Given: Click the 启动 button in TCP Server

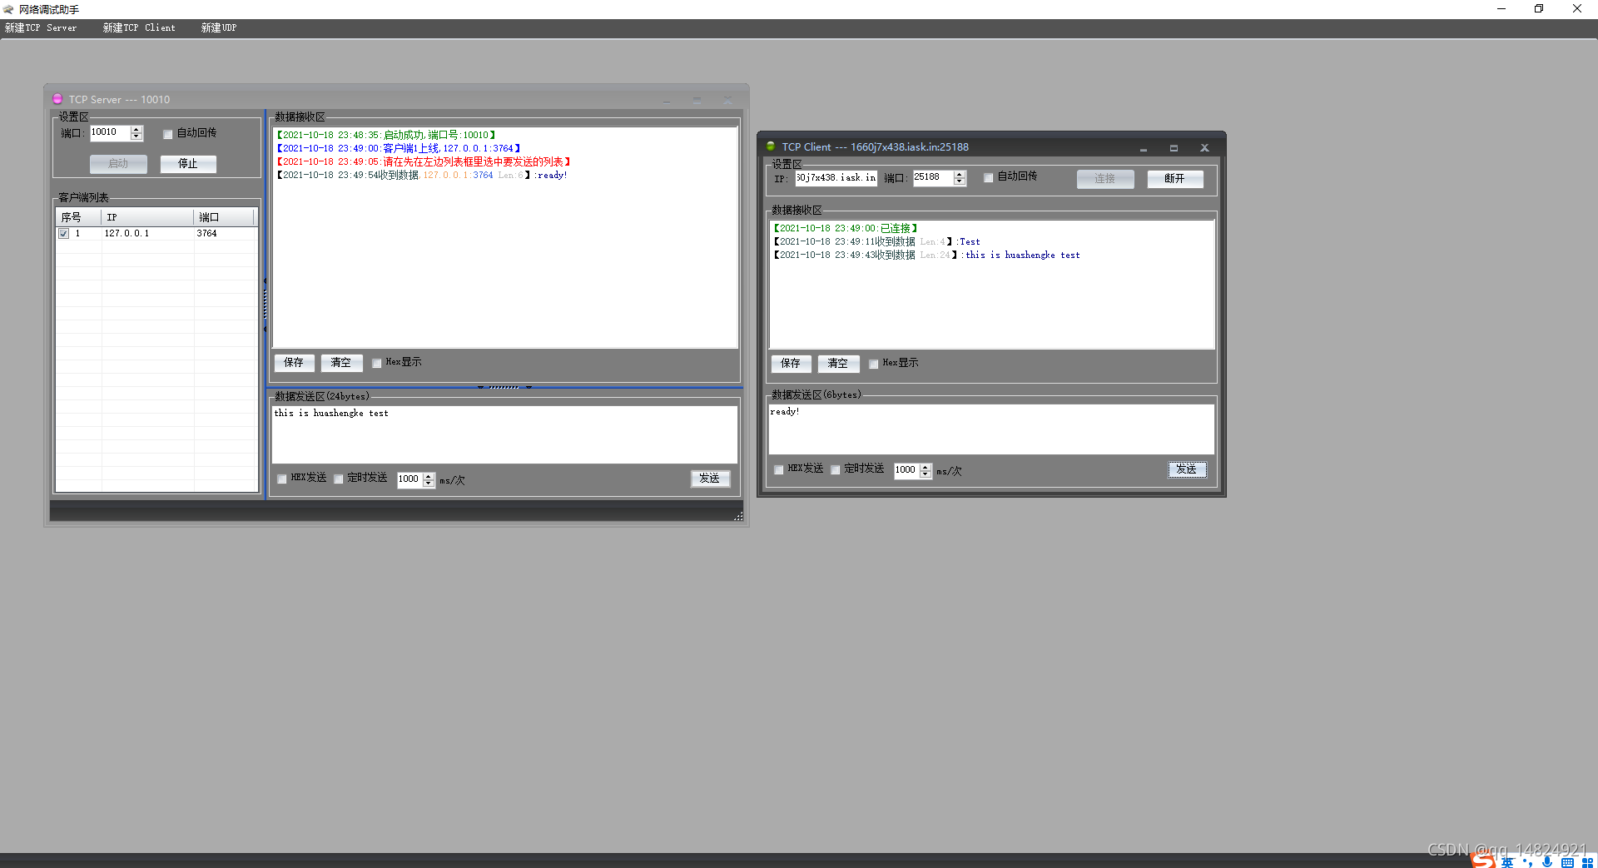Looking at the screenshot, I should 118,164.
